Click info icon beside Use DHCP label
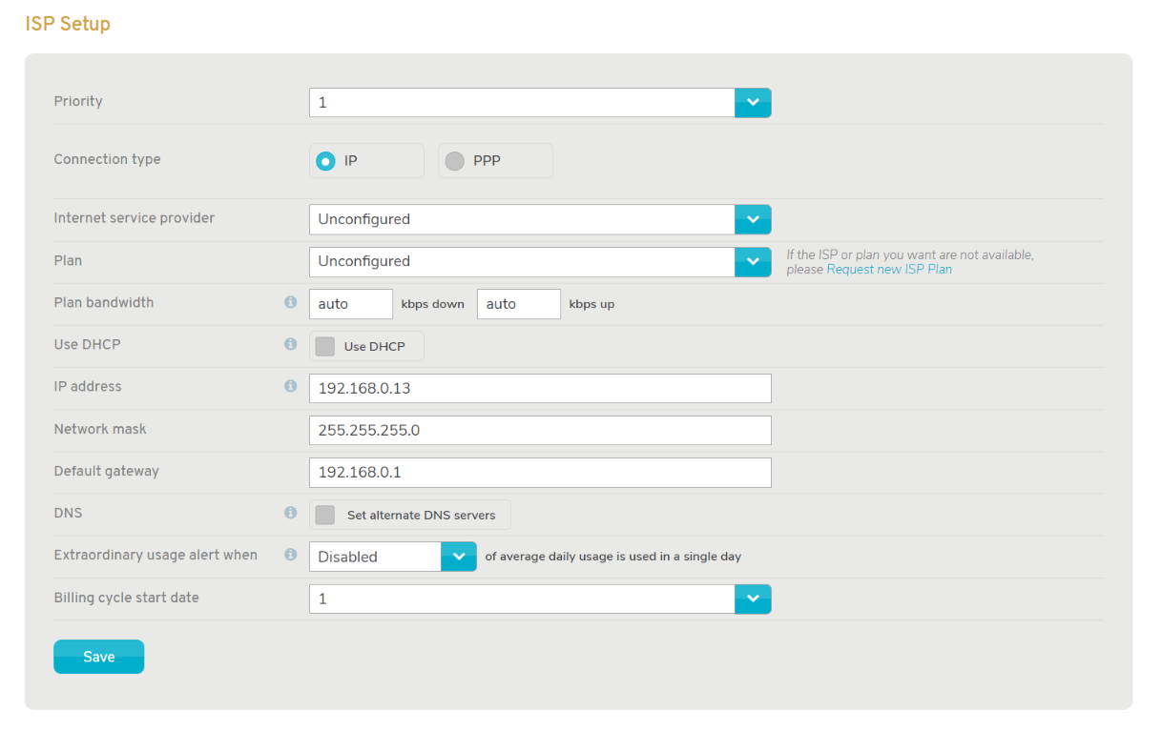Screen dimensions: 1162x731 pyautogui.click(x=290, y=345)
